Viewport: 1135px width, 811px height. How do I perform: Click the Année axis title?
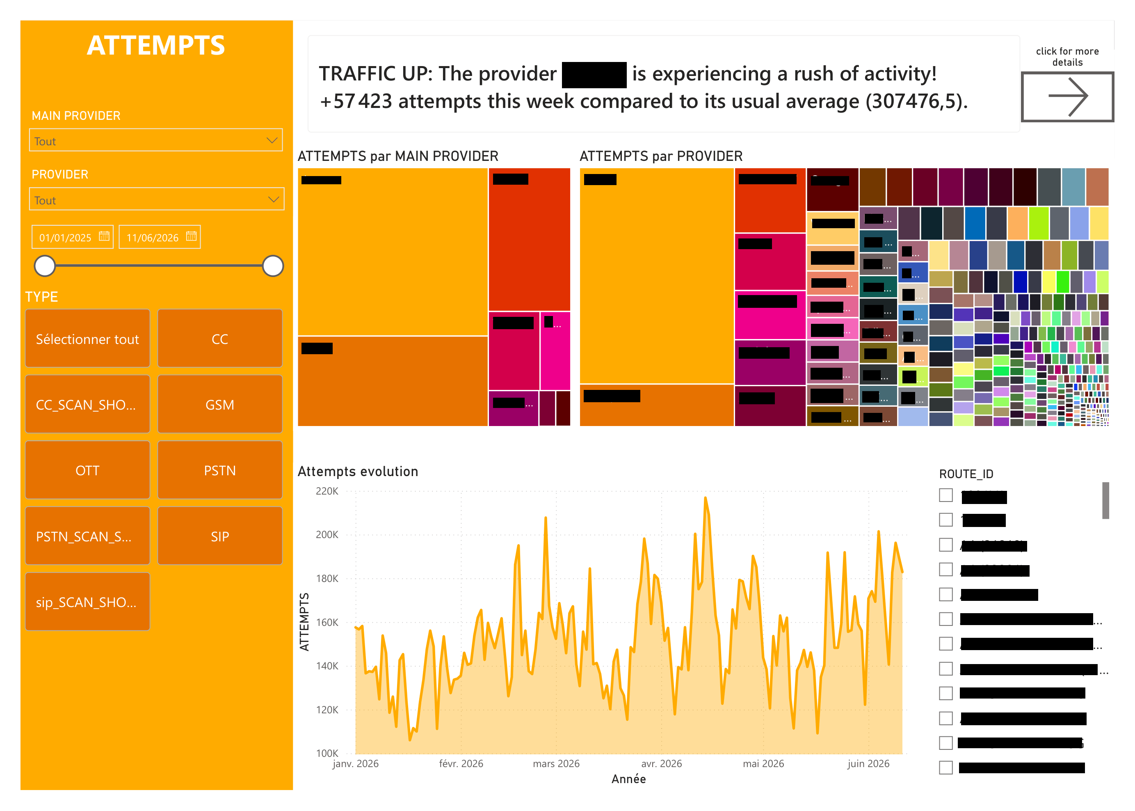click(x=629, y=779)
